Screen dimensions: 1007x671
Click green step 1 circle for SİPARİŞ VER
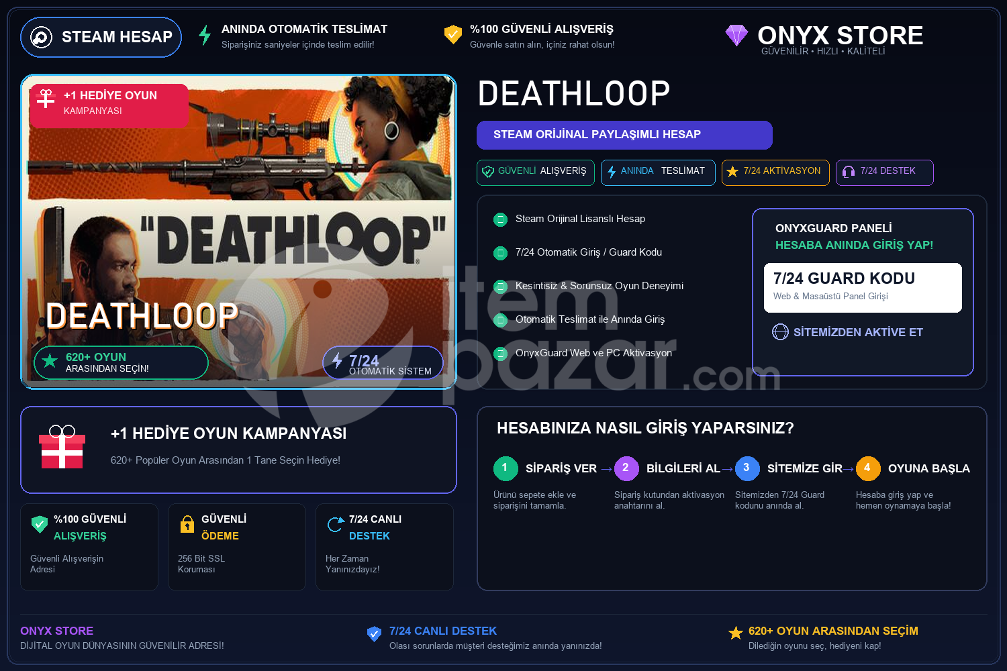506,468
